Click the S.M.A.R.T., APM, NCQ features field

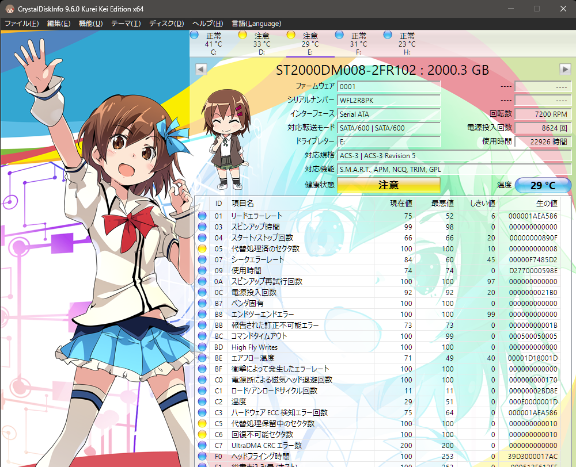(454, 170)
